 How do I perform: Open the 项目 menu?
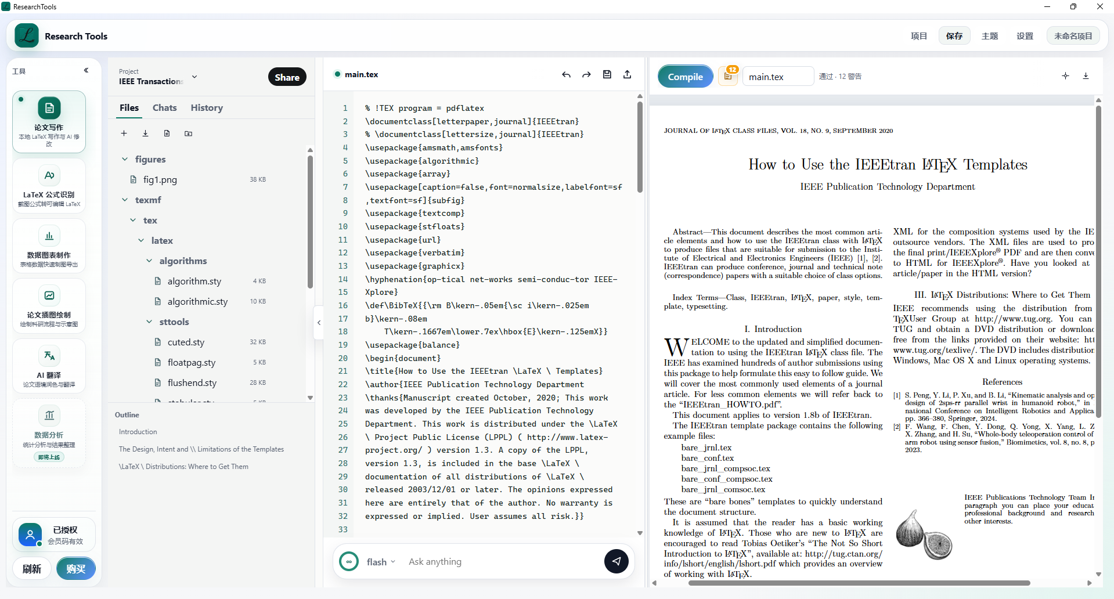919,36
